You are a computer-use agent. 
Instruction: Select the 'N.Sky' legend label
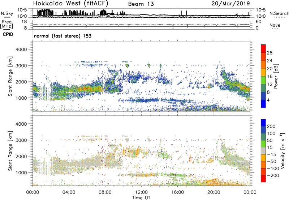(7, 13)
